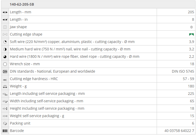196x135 pixels.
Task: Click the soft wire quarter-circle icon
Action: 5,42
